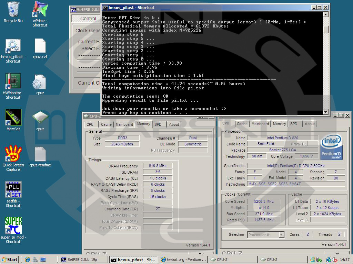Switch to hwbot.org Pentium browser taskbar button
Screen dimensions: 353x264
click(183, 260)
